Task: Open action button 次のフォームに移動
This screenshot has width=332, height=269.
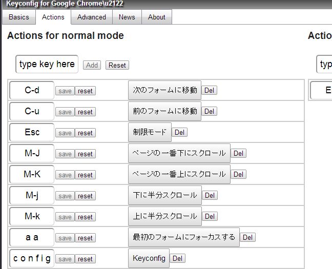Action: point(164,90)
